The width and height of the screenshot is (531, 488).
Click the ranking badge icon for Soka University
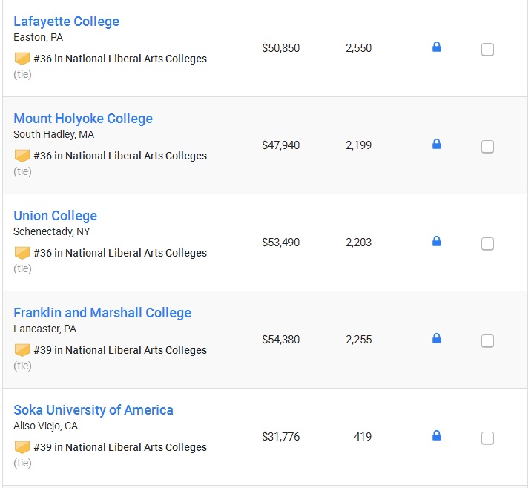[x=22, y=447]
